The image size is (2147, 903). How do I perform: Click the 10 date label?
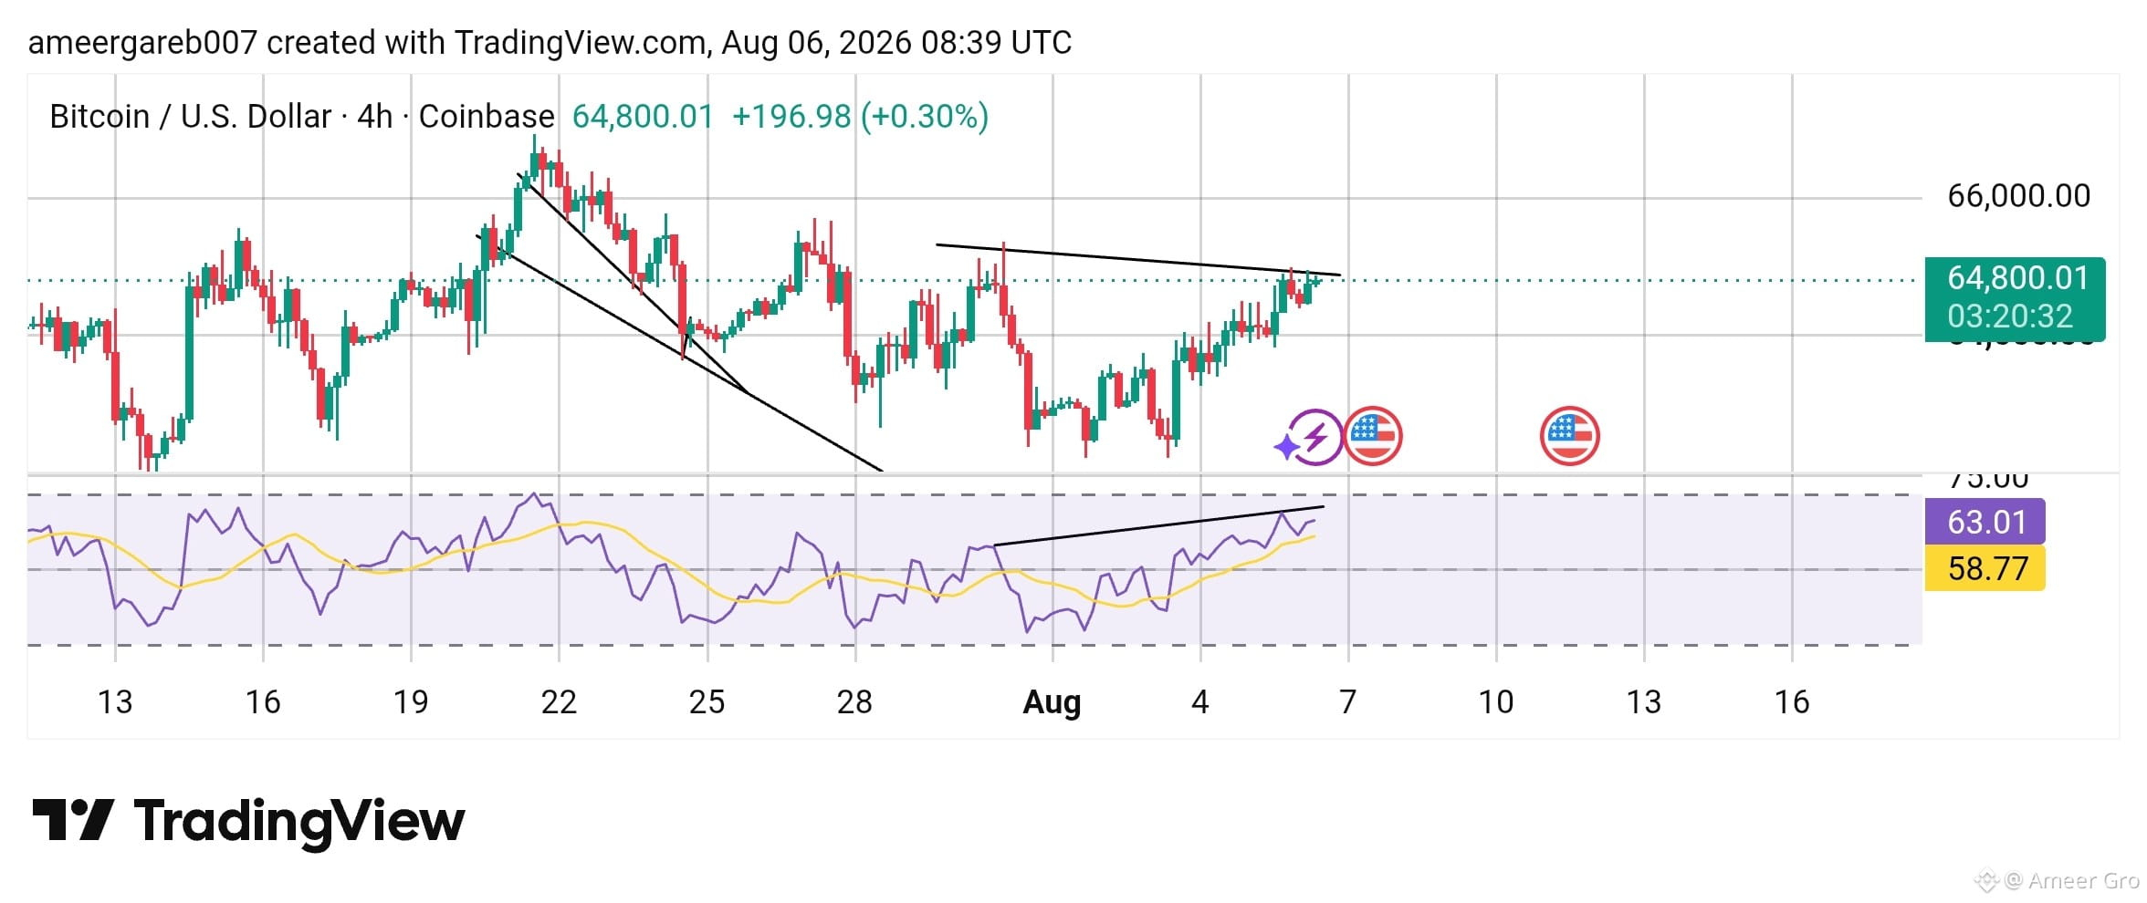point(1496,702)
